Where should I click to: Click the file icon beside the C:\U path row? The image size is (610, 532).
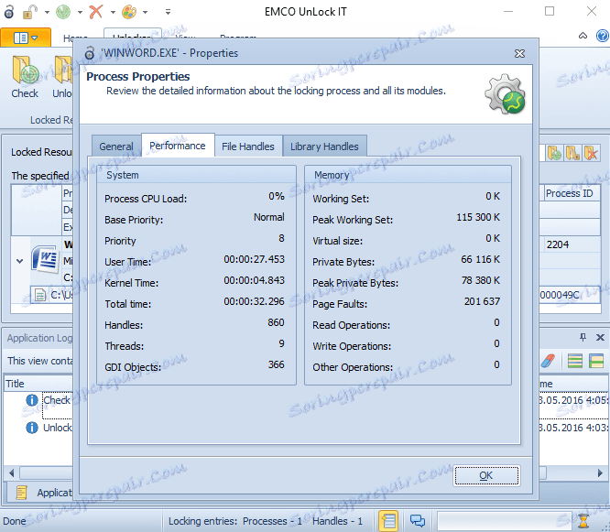point(39,295)
